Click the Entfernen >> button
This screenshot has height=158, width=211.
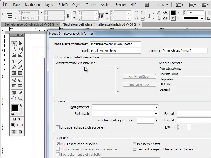139,84
